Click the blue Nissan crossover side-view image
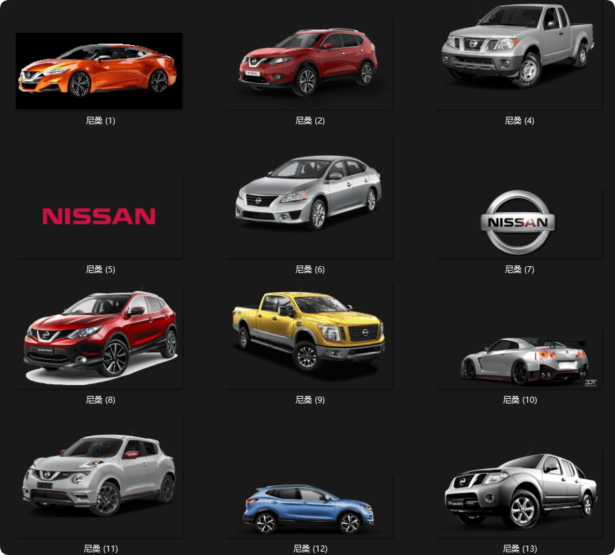Viewport: 615px width, 555px height. (x=309, y=509)
